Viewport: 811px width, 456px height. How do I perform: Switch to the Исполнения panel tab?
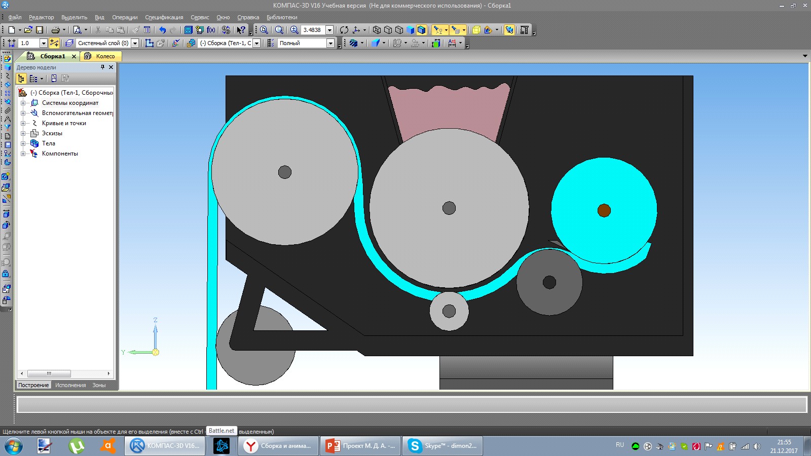[70, 385]
